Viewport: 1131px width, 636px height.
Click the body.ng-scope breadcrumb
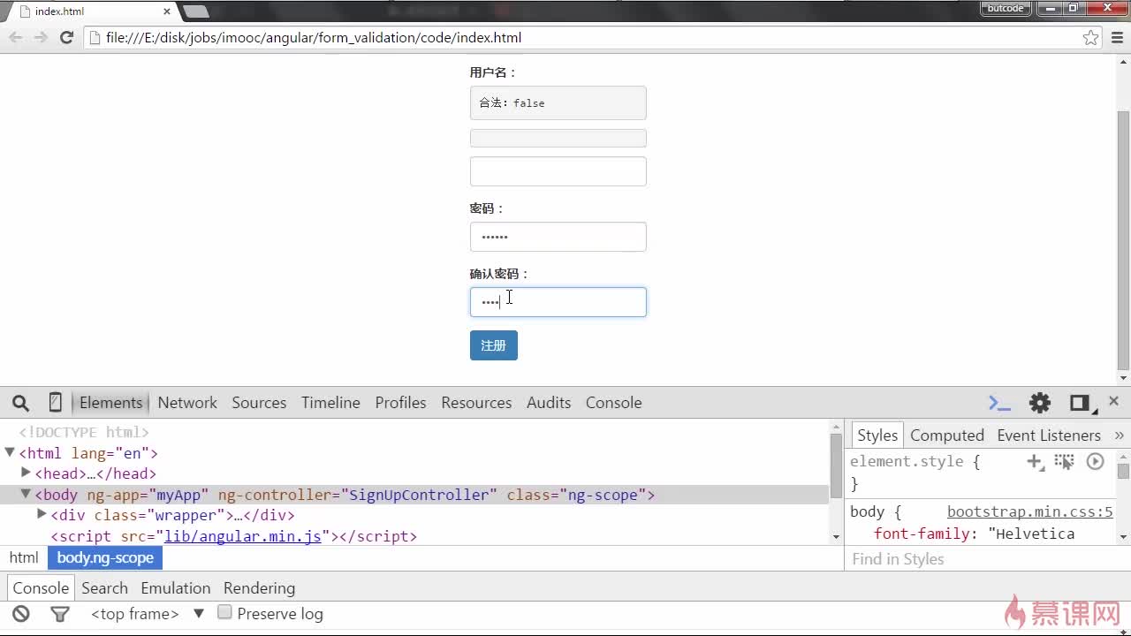point(105,558)
